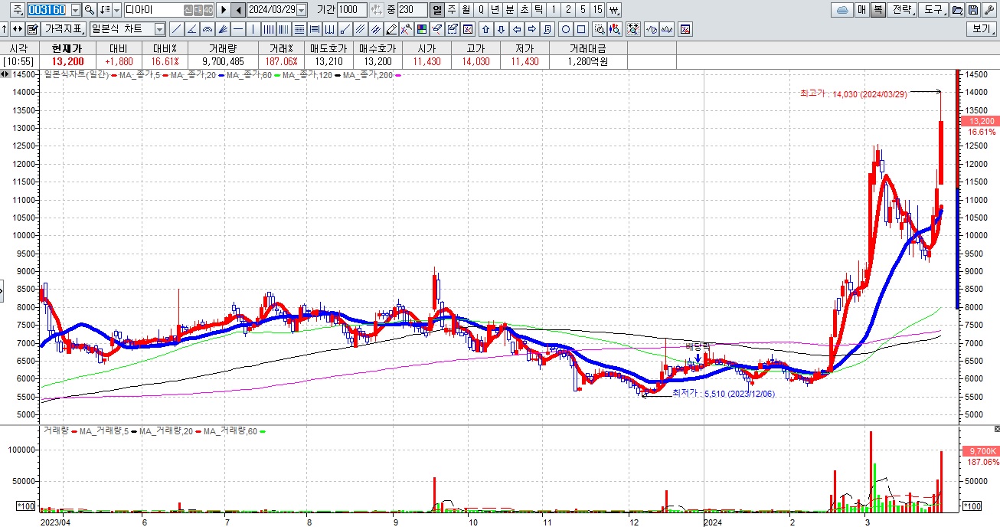Open the 도구 tools dropdown

(933, 10)
